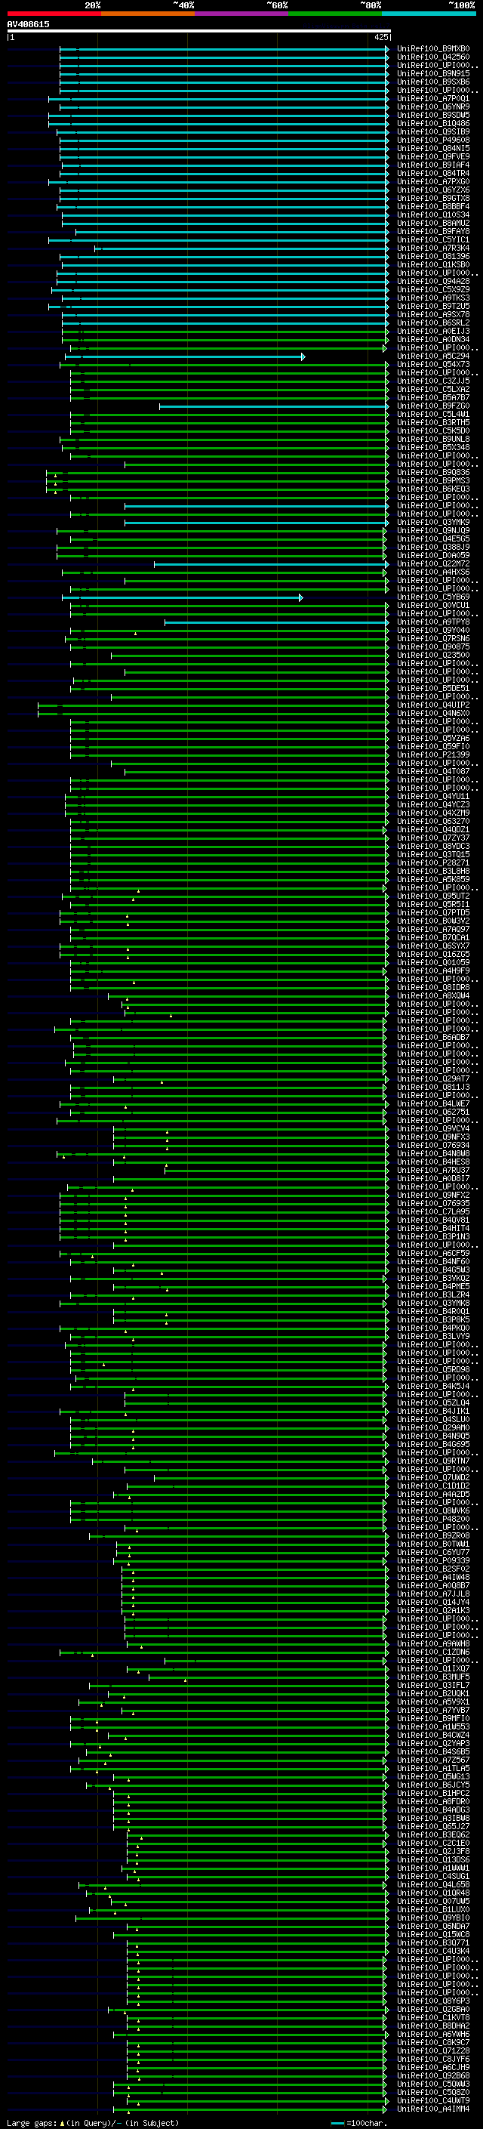Click the red ~20% identity legend segment

[x=54, y=14]
